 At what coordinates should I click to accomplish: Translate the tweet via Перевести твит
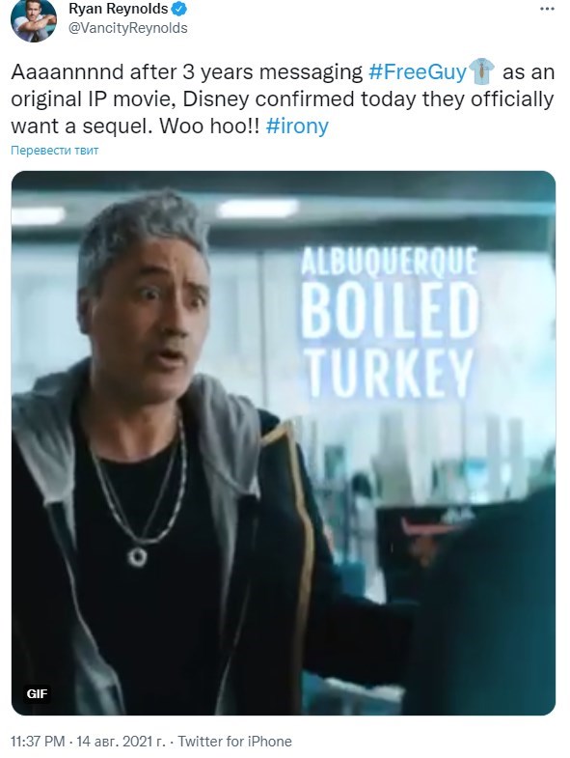55,151
